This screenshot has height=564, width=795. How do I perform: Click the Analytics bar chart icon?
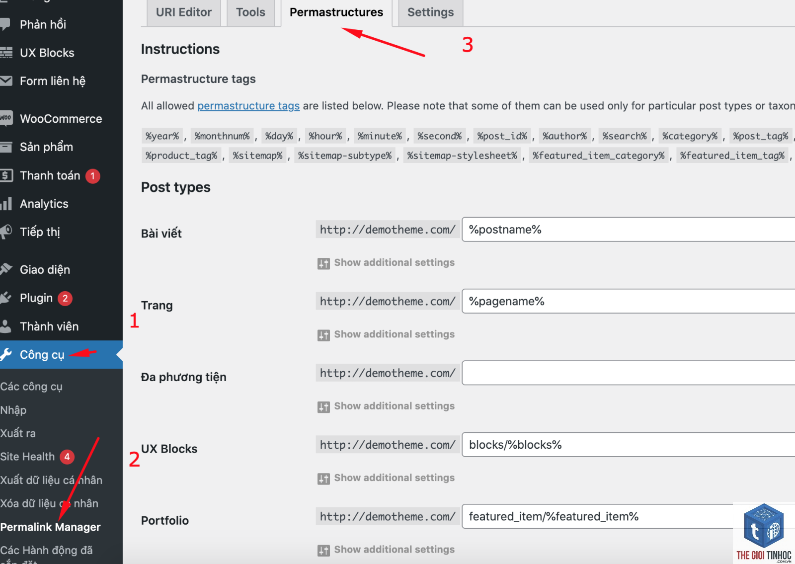6,204
